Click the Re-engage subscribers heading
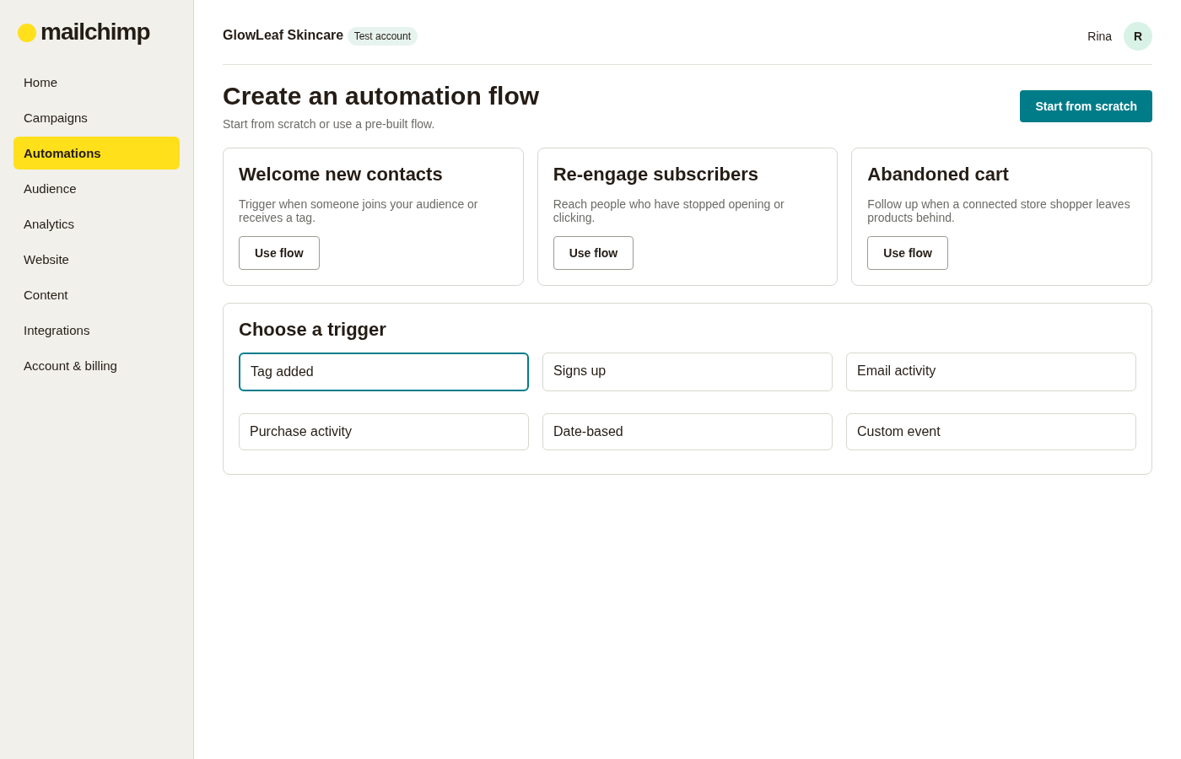This screenshot has height=759, width=1181. coord(655,175)
